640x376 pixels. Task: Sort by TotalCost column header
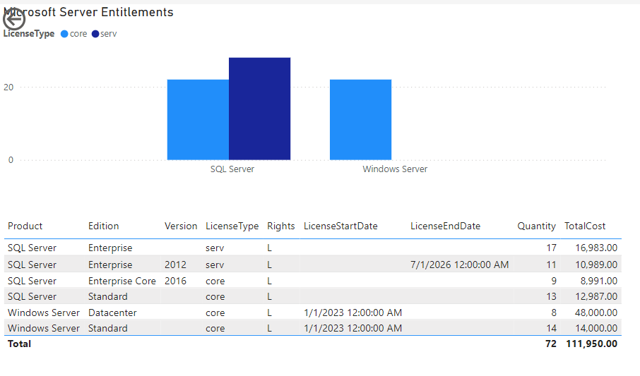[585, 226]
